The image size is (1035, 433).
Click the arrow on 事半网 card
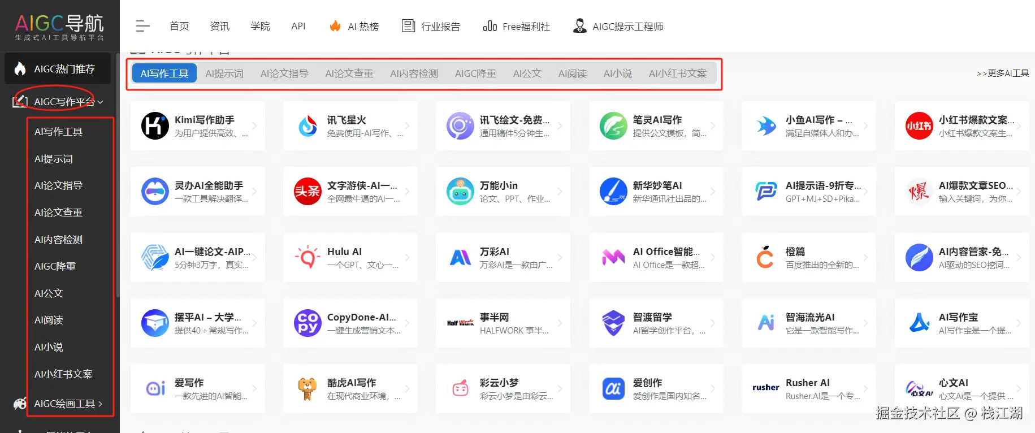coord(560,323)
